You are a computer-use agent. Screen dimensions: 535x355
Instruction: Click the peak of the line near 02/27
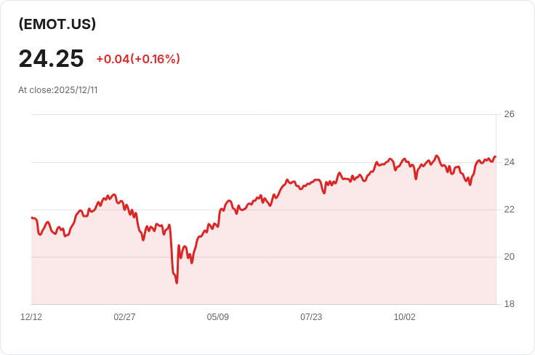tap(114, 194)
